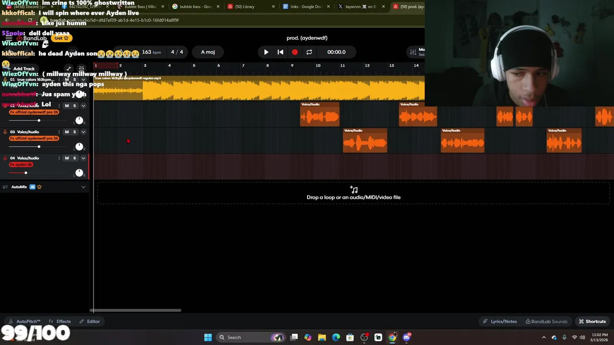Image resolution: width=614 pixels, height=345 pixels.
Task: Click the track height icon beside Add Track
Action: click(82, 69)
